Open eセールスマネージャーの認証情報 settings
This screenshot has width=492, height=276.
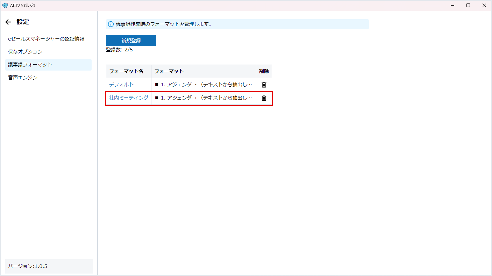click(x=46, y=39)
